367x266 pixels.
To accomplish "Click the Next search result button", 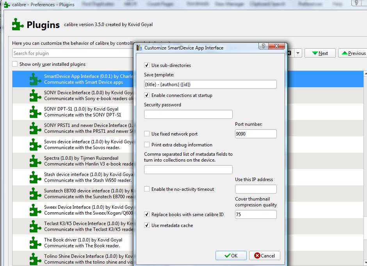I will point(320,53).
